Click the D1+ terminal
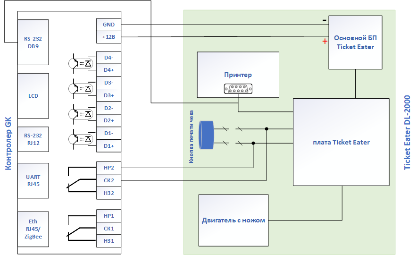Image resolution: width=417 pixels, height=255 pixels. [x=108, y=146]
